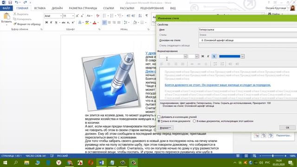Open the change case (Aa) dropdown

pyautogui.click(x=90, y=16)
